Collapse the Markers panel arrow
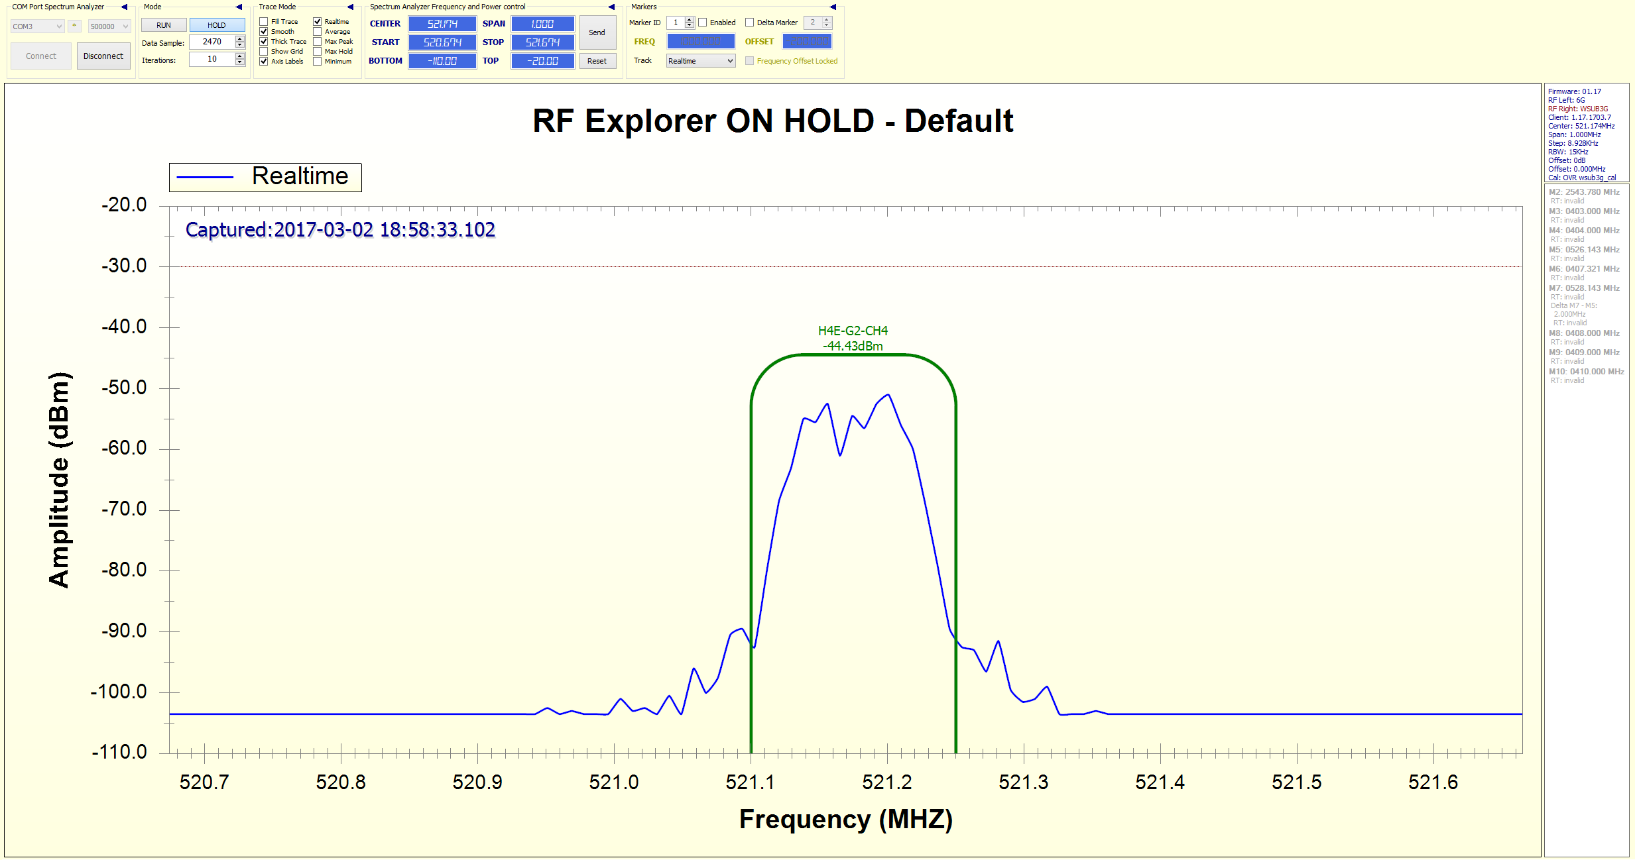Viewport: 1635px width, 860px height. point(833,7)
